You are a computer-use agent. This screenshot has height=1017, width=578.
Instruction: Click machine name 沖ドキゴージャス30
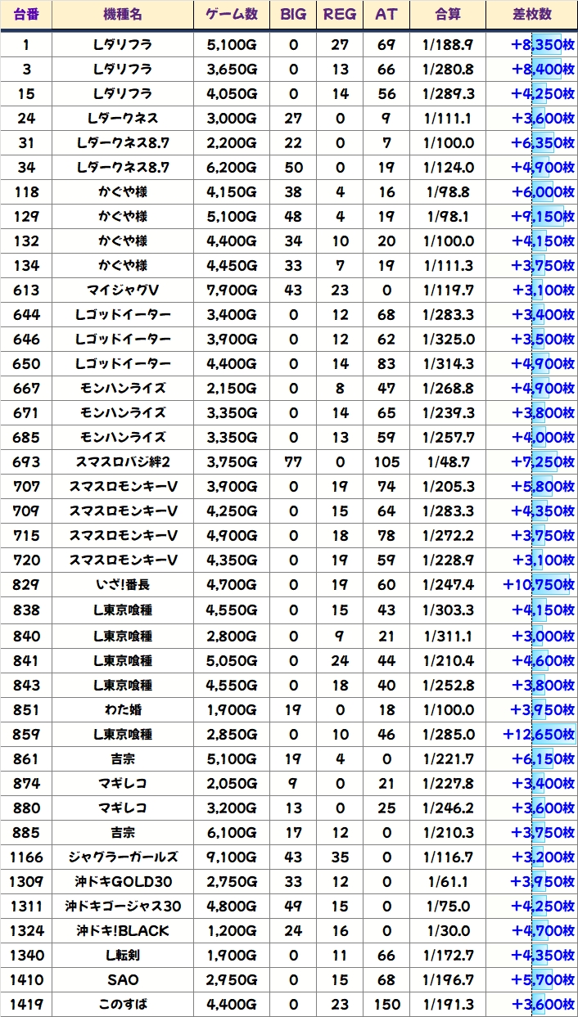(123, 906)
